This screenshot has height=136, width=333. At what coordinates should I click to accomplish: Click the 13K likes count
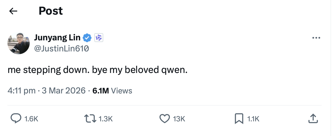(179, 119)
